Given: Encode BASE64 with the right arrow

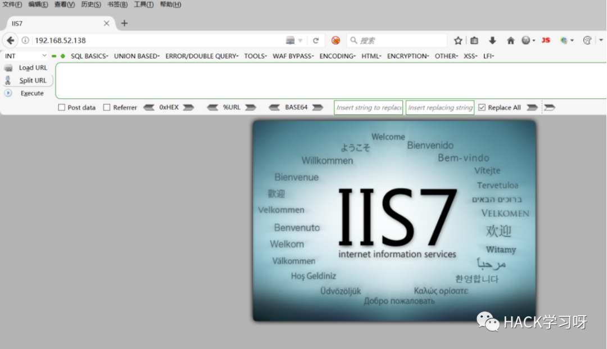Looking at the screenshot, I should [318, 107].
